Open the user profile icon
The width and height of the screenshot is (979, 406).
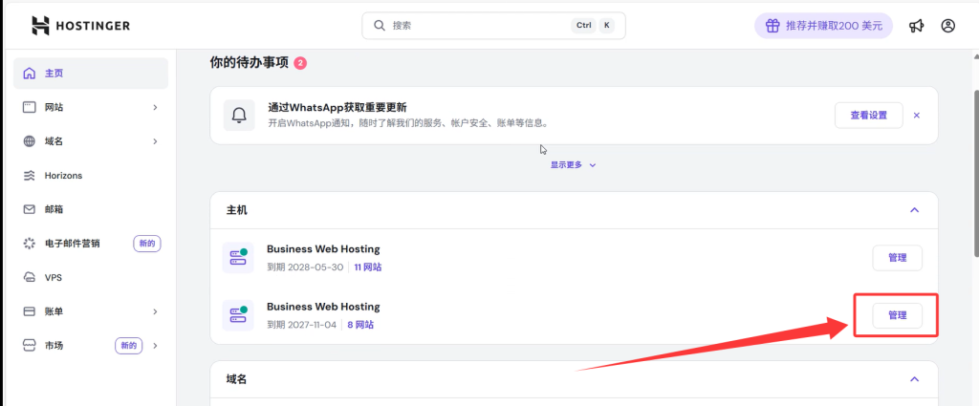click(x=947, y=26)
